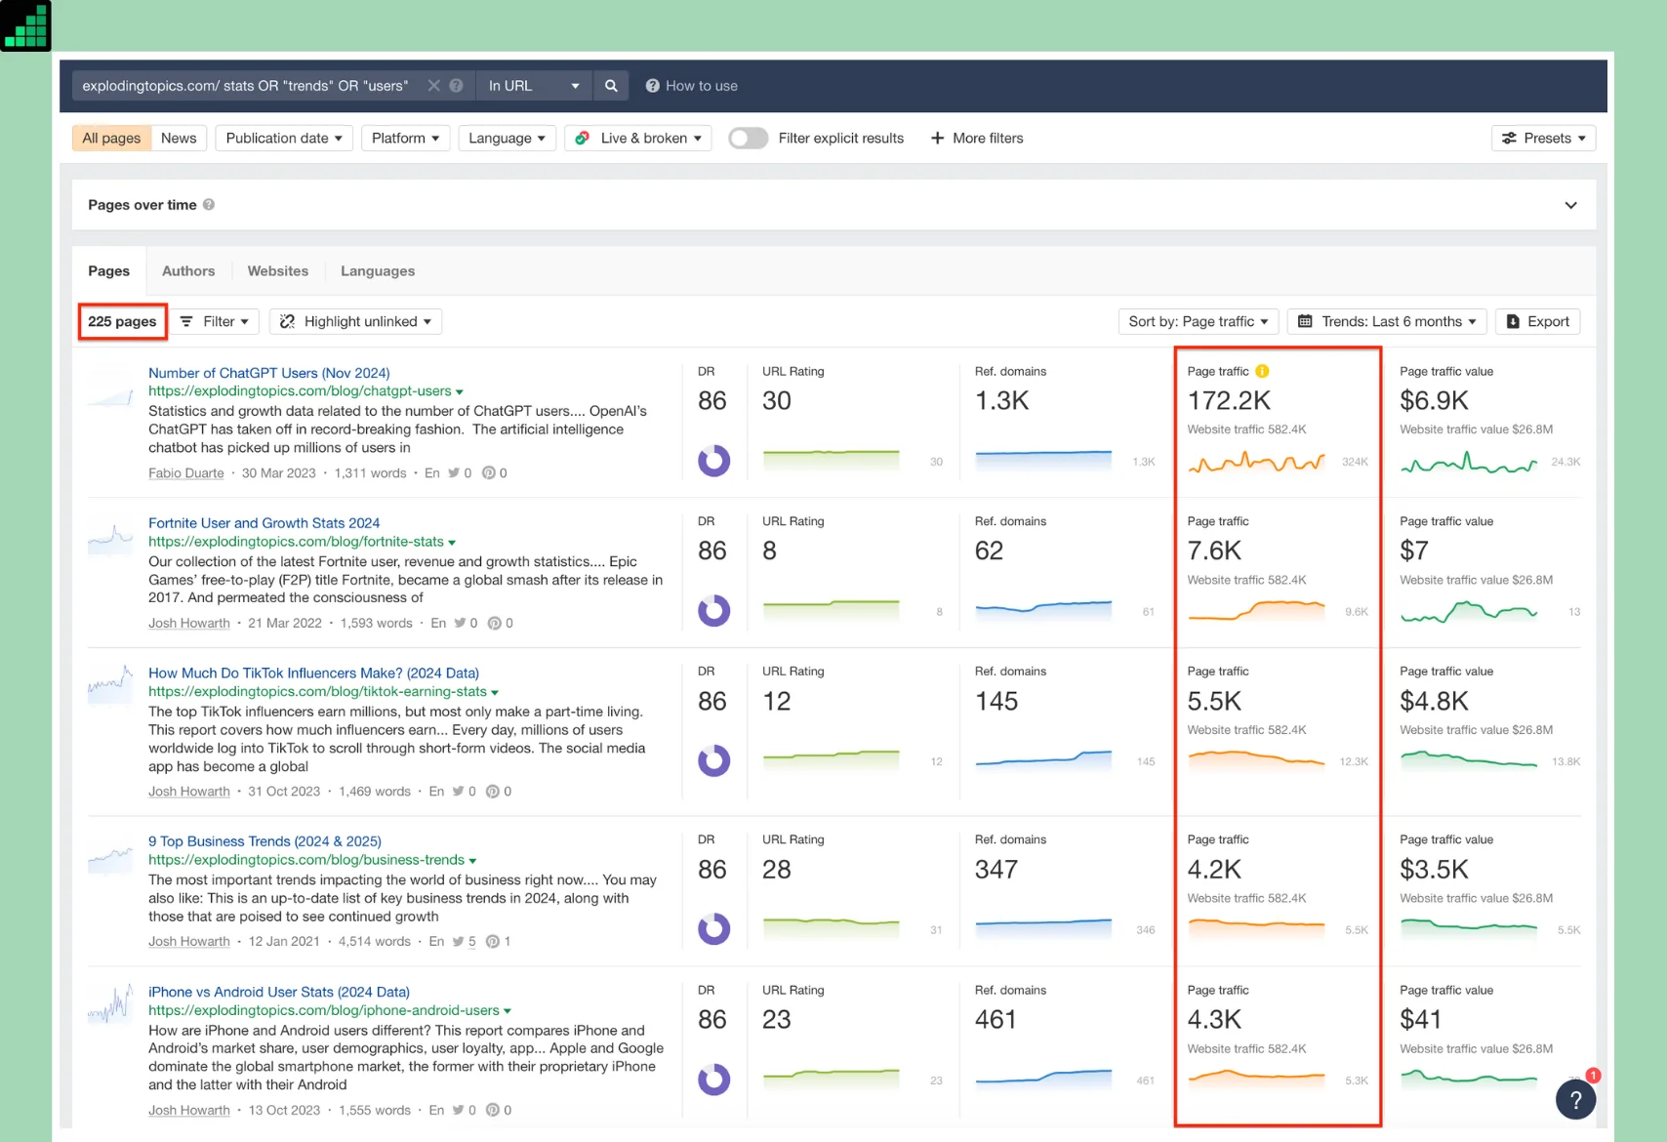Open the floating help question mark button
Image resolution: width=1667 pixels, height=1142 pixels.
coord(1575,1100)
